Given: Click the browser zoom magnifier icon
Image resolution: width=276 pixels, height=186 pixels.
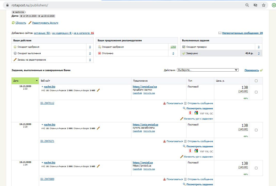Looking at the screenshot, I should [x=247, y=5].
